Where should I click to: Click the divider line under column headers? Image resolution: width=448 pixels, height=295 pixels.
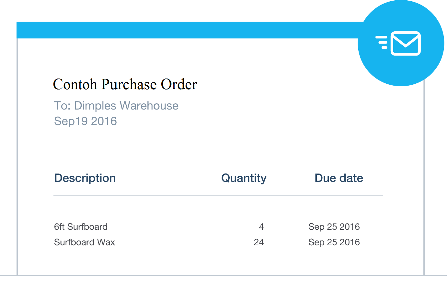click(x=218, y=195)
